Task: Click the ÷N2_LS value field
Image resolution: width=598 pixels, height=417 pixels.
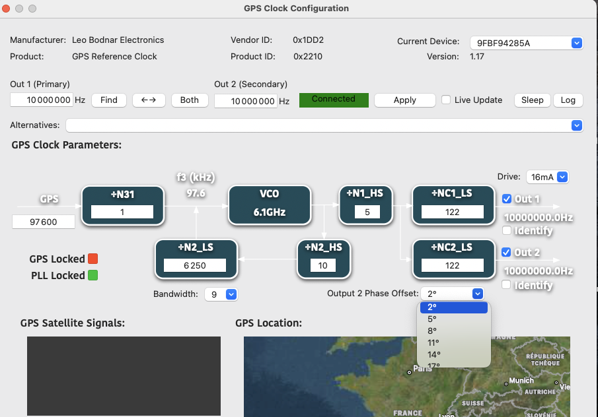Action: [x=195, y=265]
